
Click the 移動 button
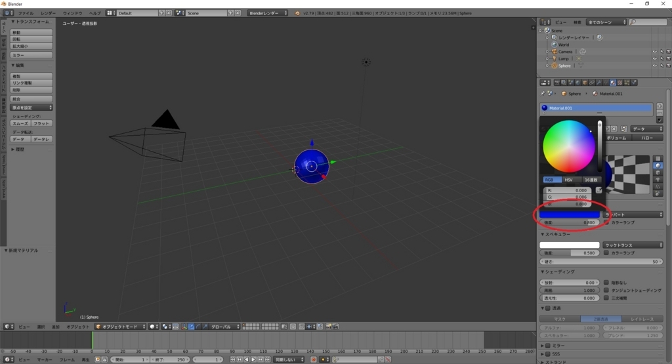tap(31, 32)
